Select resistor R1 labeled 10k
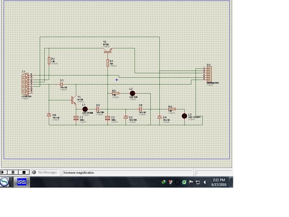 [x=107, y=62]
